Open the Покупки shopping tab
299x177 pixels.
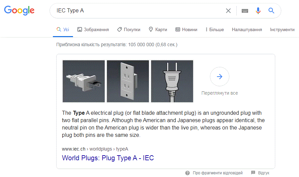[129, 29]
